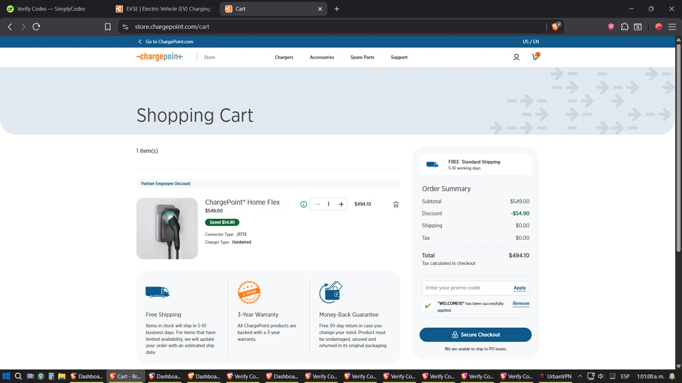The image size is (682, 383).
Task: Bookmark this page with bookmark icon
Action: tap(108, 27)
